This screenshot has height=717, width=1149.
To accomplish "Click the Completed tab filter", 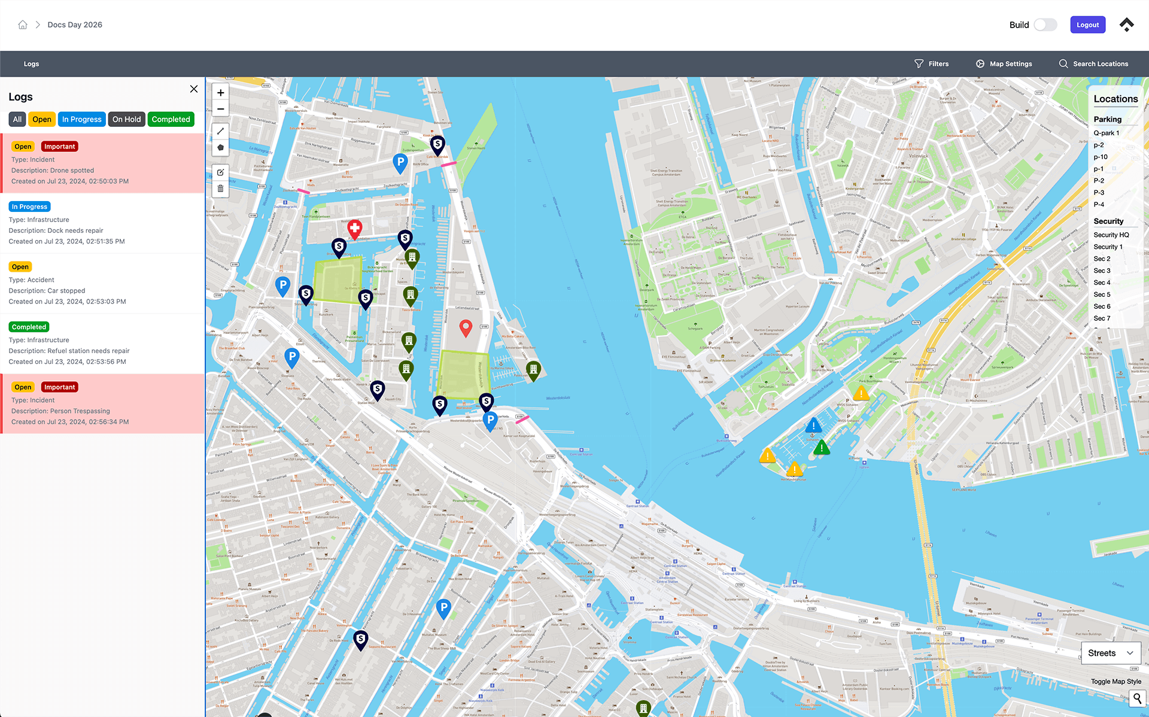I will coord(170,119).
